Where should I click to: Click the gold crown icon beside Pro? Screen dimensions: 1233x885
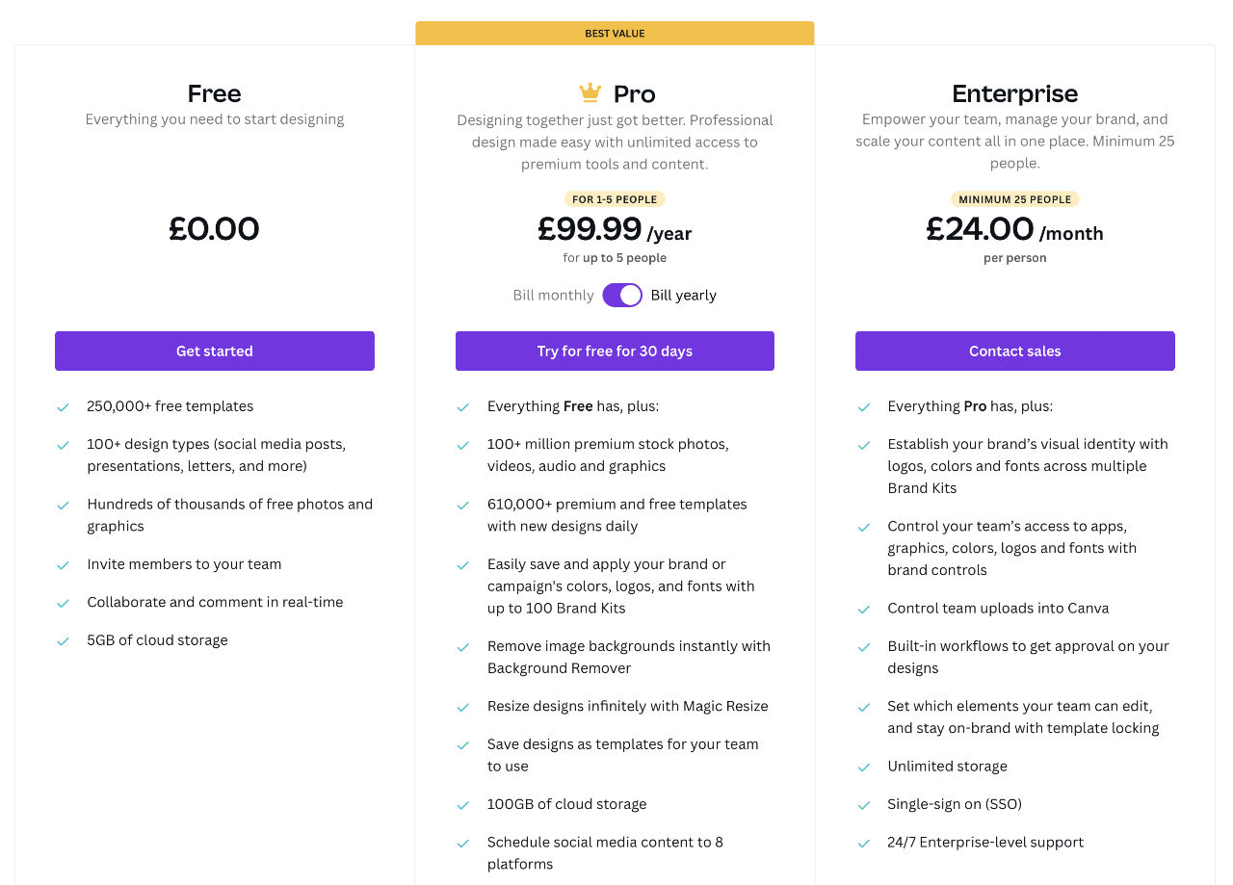pyautogui.click(x=590, y=92)
